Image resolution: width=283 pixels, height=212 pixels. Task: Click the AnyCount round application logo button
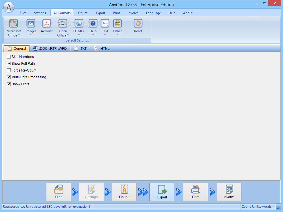point(9,7)
